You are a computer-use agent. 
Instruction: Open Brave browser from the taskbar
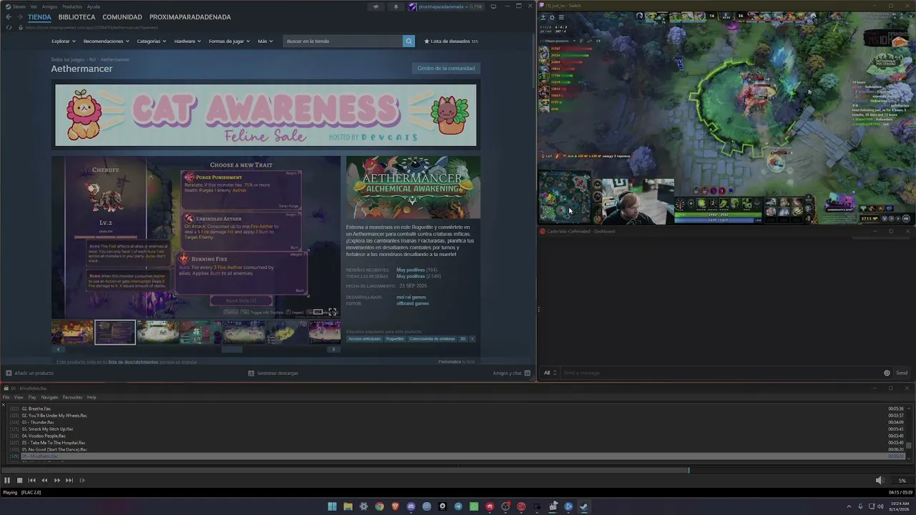point(395,506)
